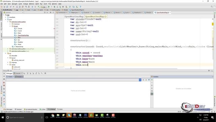Screen dimensions: 216x122
Task: Click the green Run app button
Action: pyautogui.click(x=49, y=7)
